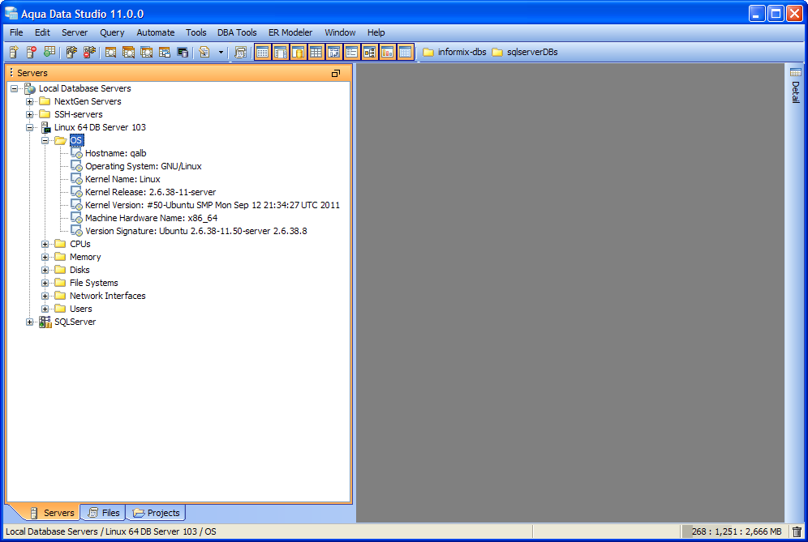The image size is (808, 542).
Task: Expand the CPUs folder
Action: tap(45, 244)
